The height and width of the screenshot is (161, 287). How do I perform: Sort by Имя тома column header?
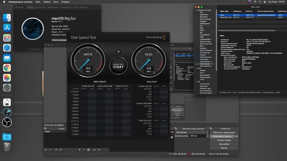224,11
